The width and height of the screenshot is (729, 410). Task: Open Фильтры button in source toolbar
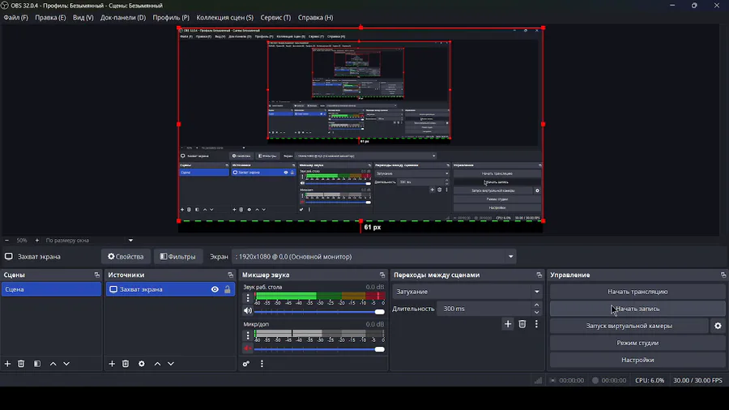click(x=177, y=257)
